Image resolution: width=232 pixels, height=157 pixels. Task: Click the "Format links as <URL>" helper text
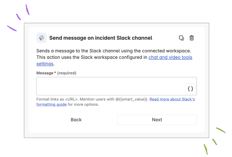tap(57, 99)
